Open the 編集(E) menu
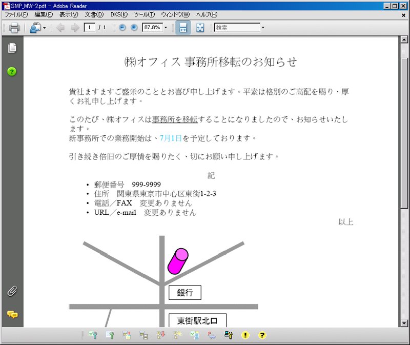This screenshot has width=410, height=345. (44, 15)
